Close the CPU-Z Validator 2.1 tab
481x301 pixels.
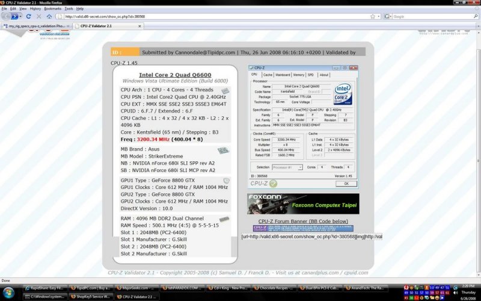coord(139,26)
